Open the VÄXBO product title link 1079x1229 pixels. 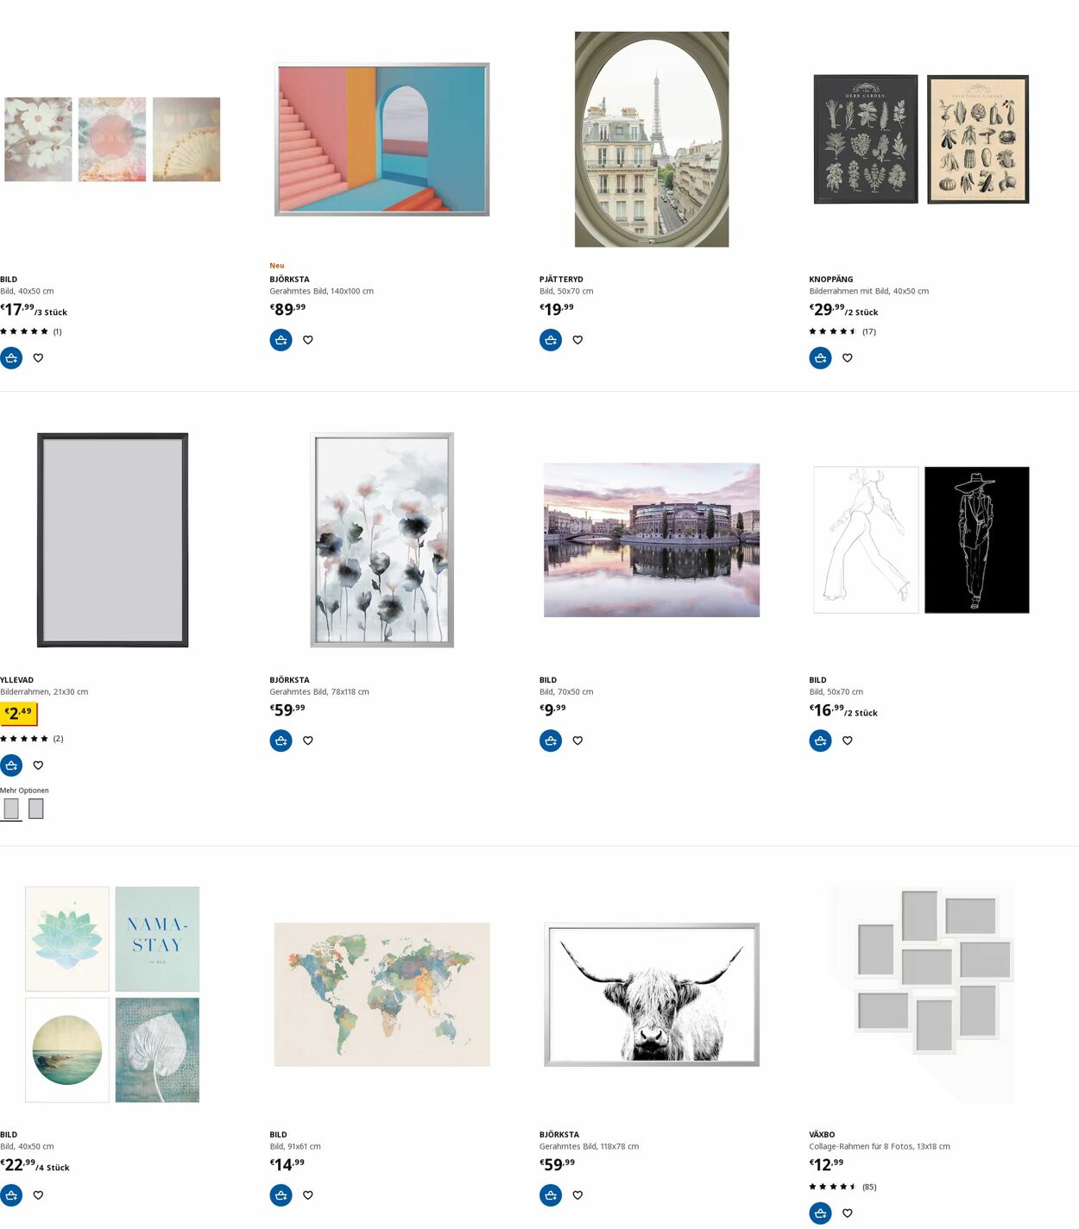822,1135
